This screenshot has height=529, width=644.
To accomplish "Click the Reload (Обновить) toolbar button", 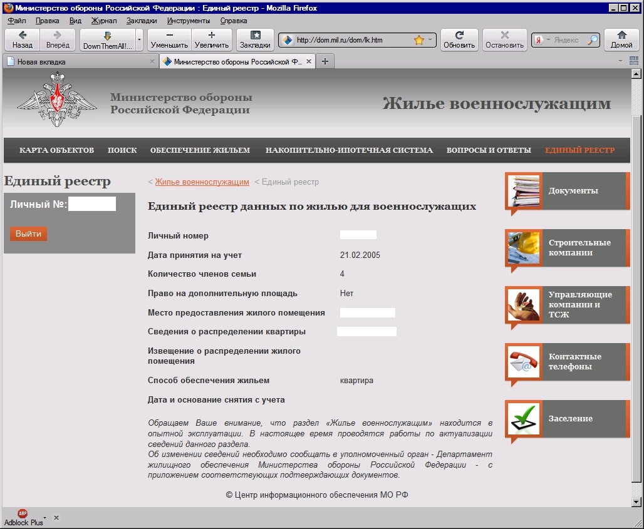I will coord(459,39).
